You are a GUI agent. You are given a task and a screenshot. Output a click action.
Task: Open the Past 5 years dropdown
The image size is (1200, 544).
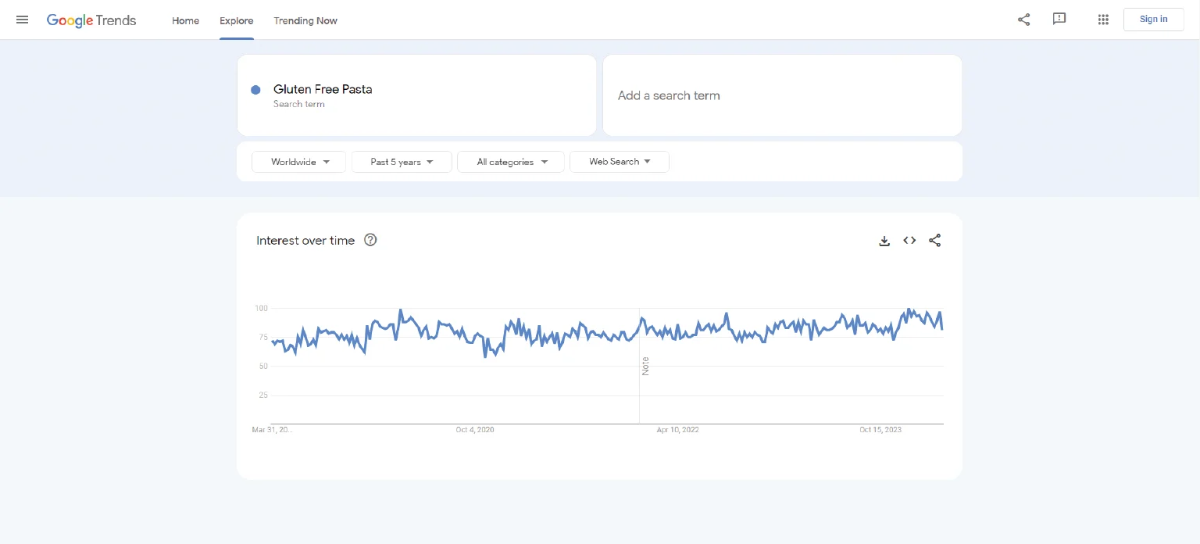[402, 162]
